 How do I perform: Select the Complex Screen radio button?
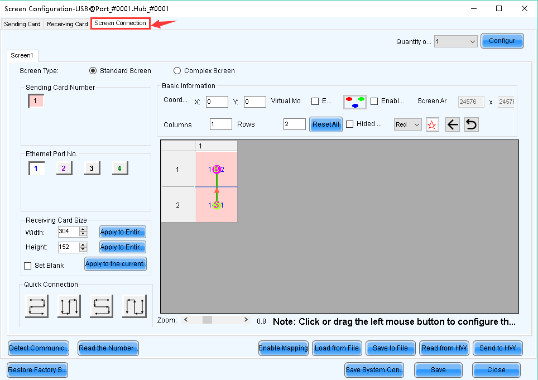pos(177,71)
